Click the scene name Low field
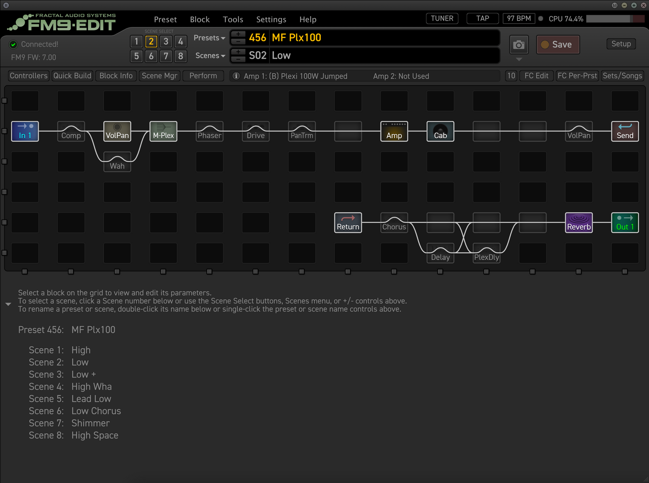 [384, 56]
